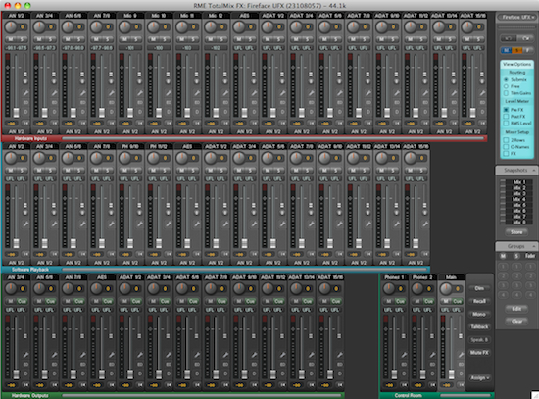Click the Main channel volume fader
Viewport: 539px width, 399px height.
(x=452, y=374)
